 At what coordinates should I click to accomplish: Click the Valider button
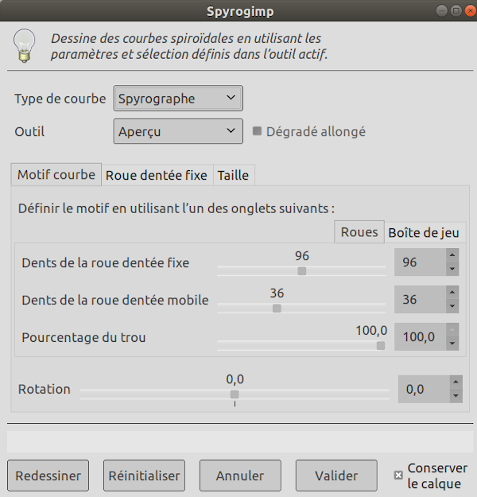tap(336, 476)
